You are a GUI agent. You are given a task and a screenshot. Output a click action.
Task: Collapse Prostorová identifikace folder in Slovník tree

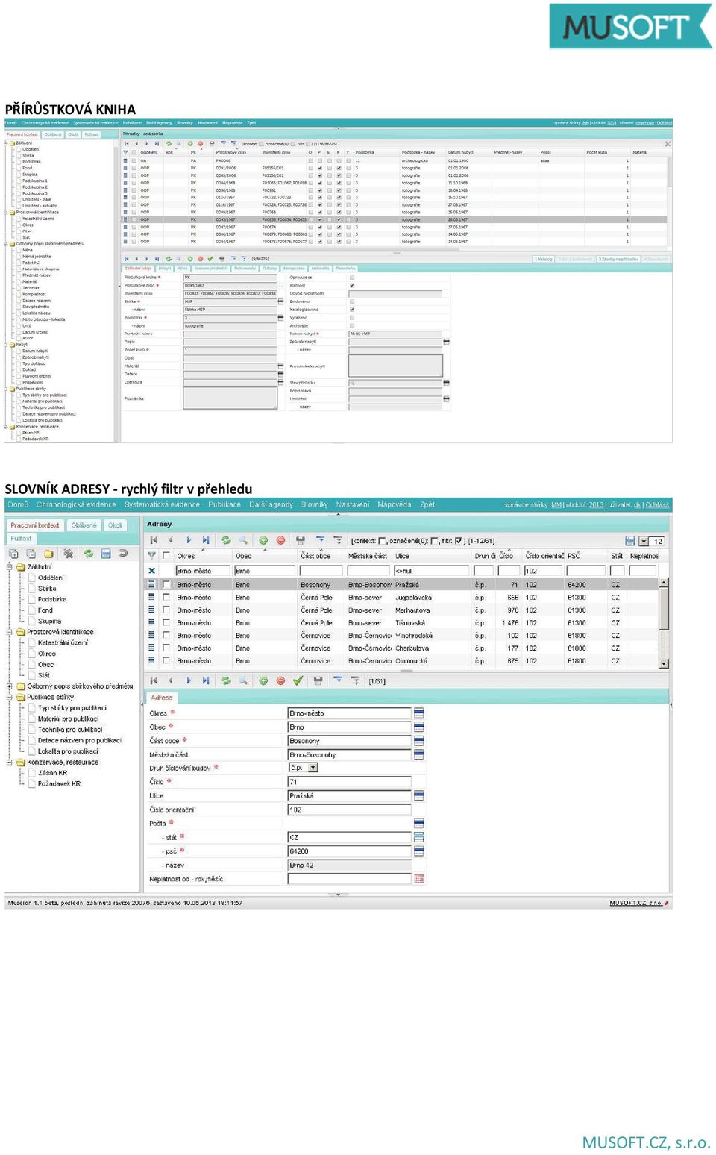point(10,632)
